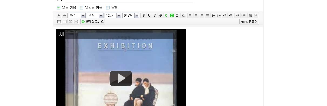
Task: Increase indent of paragraph
Action: tap(230, 15)
